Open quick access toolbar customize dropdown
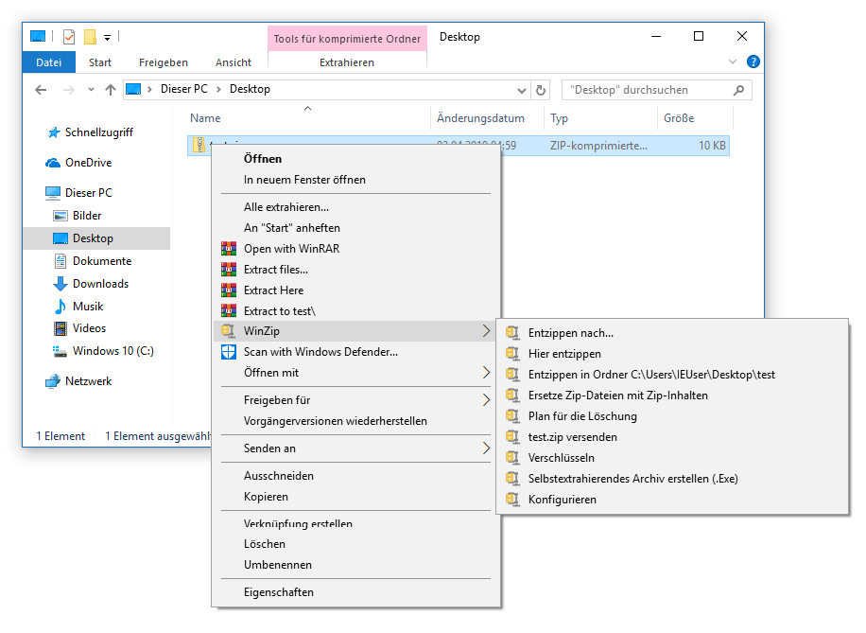 tap(107, 38)
